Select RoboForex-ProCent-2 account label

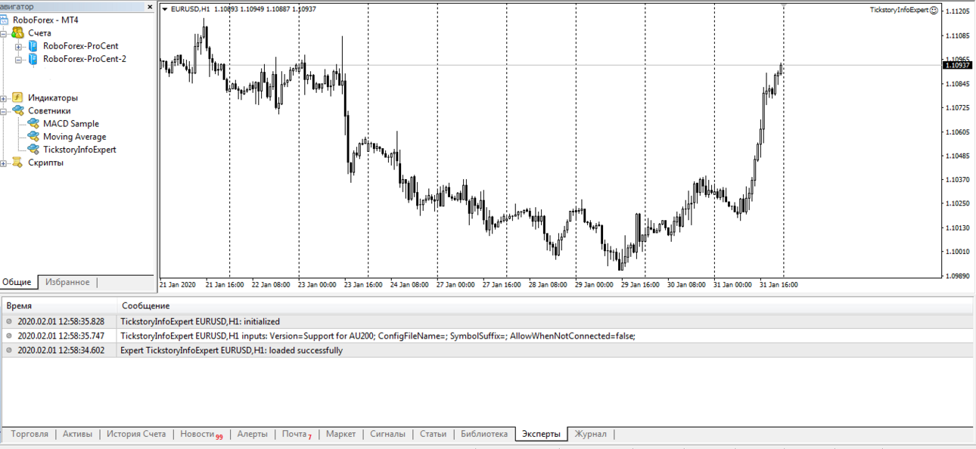coord(85,59)
